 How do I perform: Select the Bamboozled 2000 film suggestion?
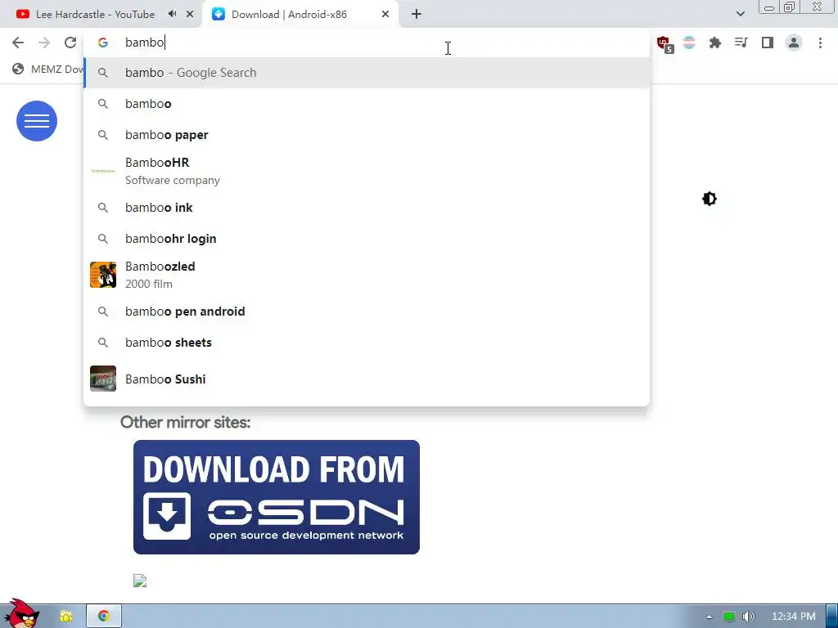367,275
